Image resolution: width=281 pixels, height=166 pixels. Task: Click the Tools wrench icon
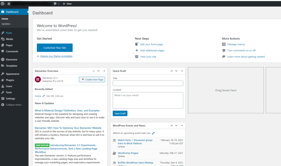tap(3, 92)
